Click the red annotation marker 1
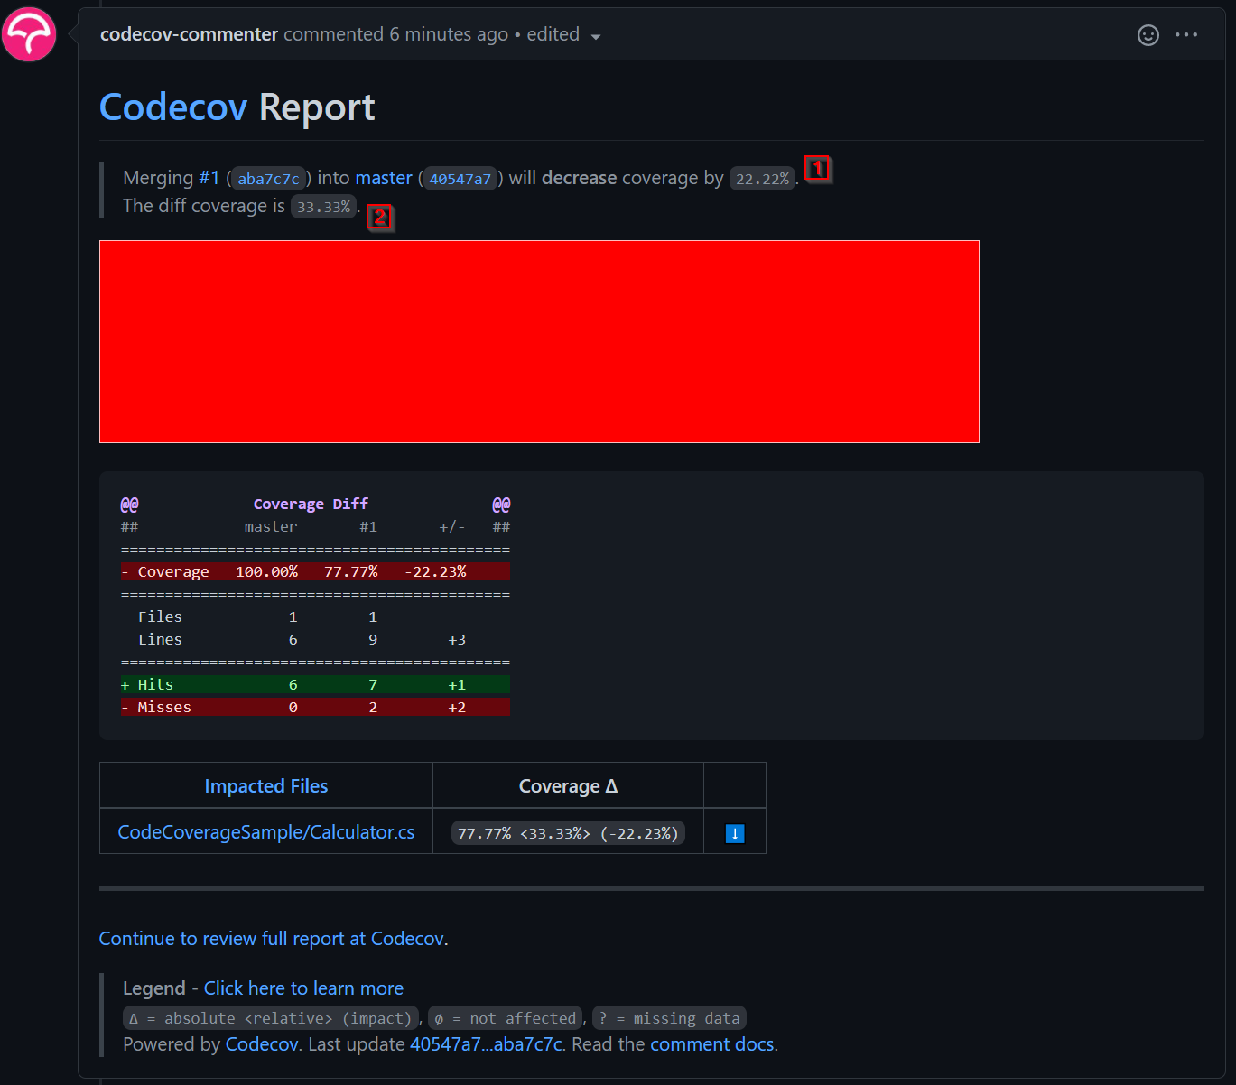Image resolution: width=1236 pixels, height=1085 pixels. point(817,169)
